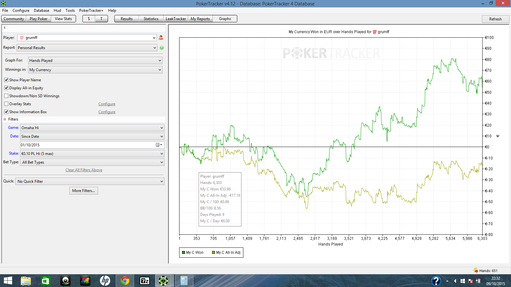This screenshot has width=511, height=287.
Task: Toggle Show Information Box checkbox
Action: tap(6, 112)
